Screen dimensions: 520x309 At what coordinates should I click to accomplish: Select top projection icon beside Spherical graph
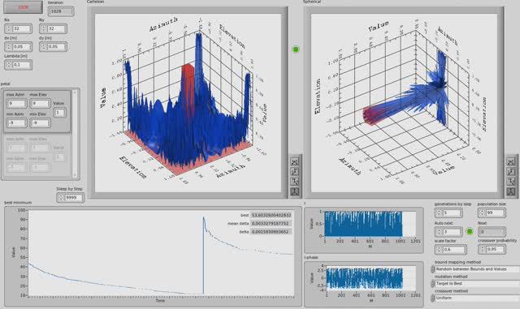click(x=511, y=161)
